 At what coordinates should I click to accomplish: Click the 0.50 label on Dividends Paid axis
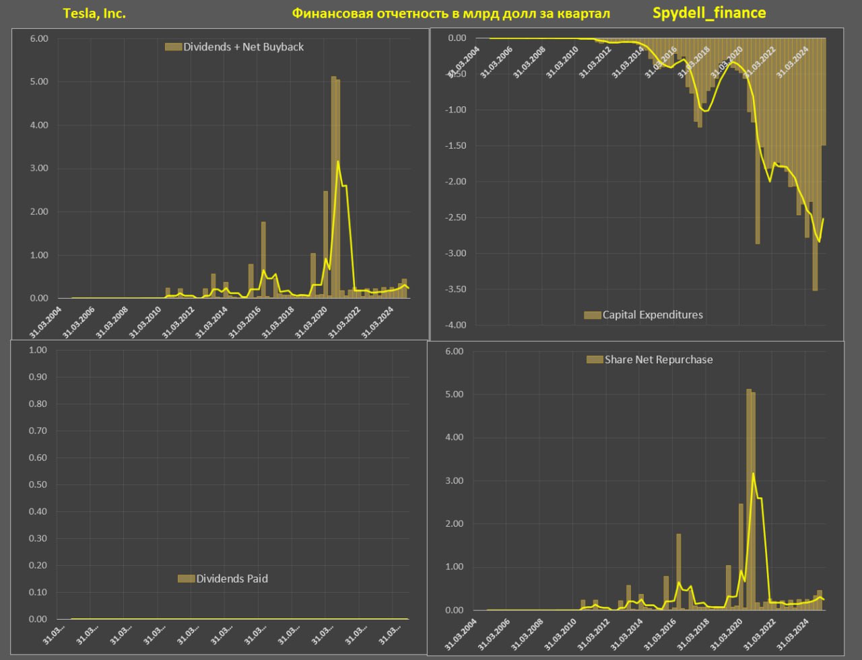[x=38, y=484]
